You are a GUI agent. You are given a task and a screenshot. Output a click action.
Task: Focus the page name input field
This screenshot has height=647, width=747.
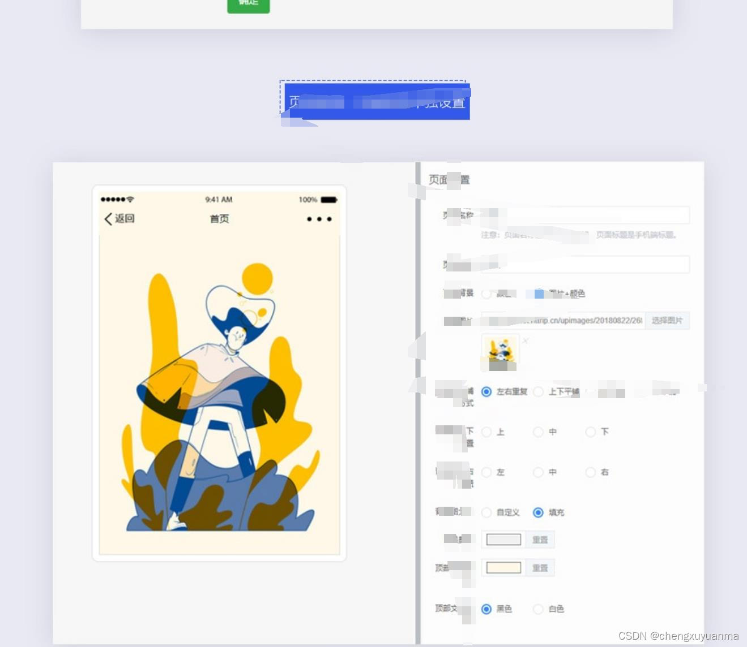tap(585, 215)
